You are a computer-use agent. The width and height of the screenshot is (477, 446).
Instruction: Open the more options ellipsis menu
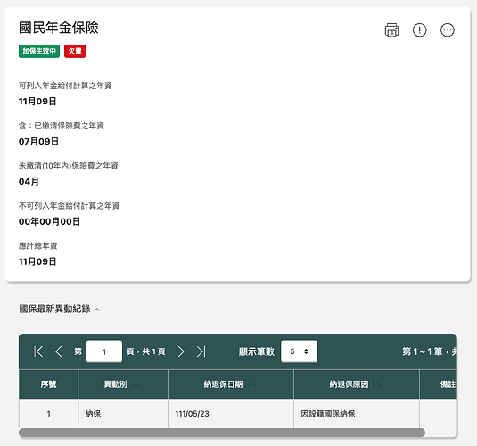click(x=448, y=29)
